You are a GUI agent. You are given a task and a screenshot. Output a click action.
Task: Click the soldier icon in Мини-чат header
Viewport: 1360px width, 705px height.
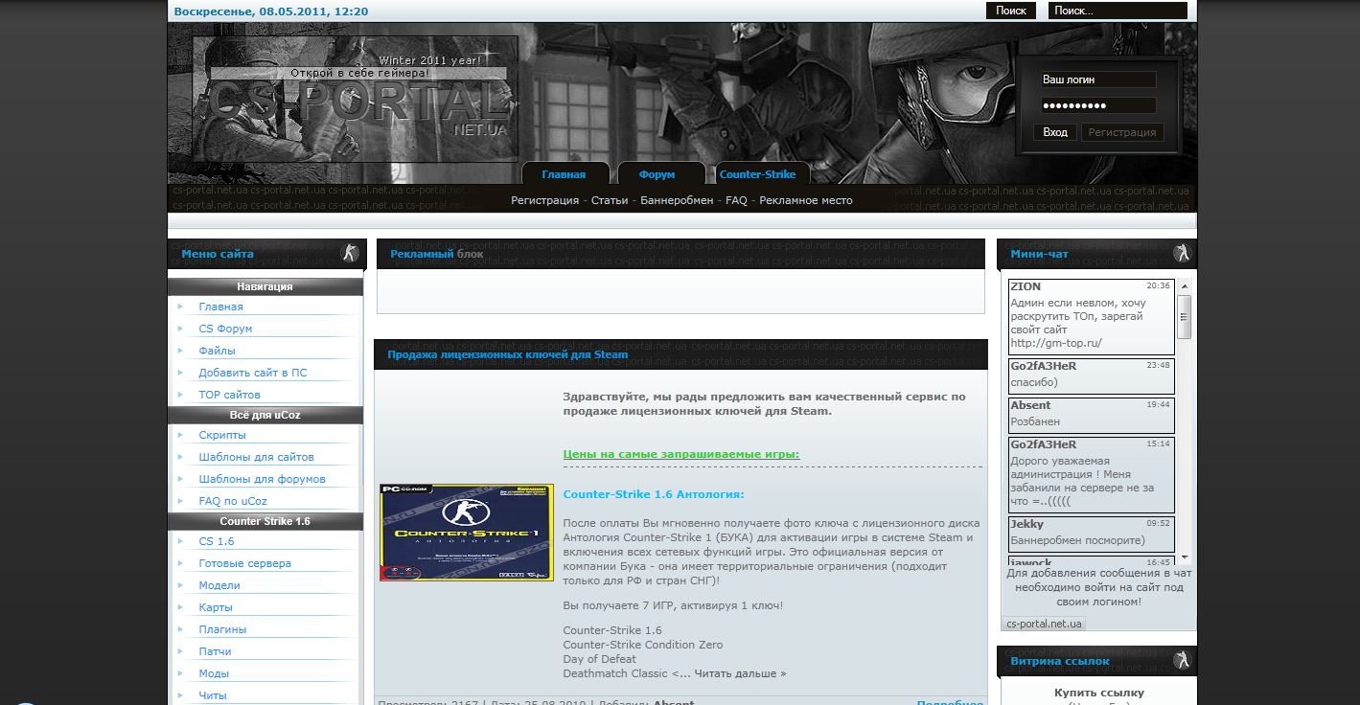[x=1182, y=254]
